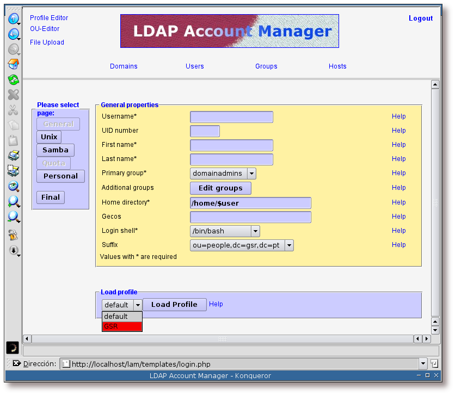Click the security padlock icon in toolbar
Screen dimensions: 455x395
(x=13, y=235)
